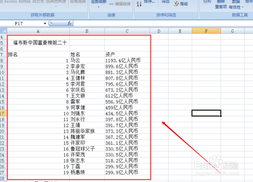Image resolution: width=253 pixels, height=182 pixels.
Task: Click the cell containing 许家印
Action: click(x=87, y=143)
